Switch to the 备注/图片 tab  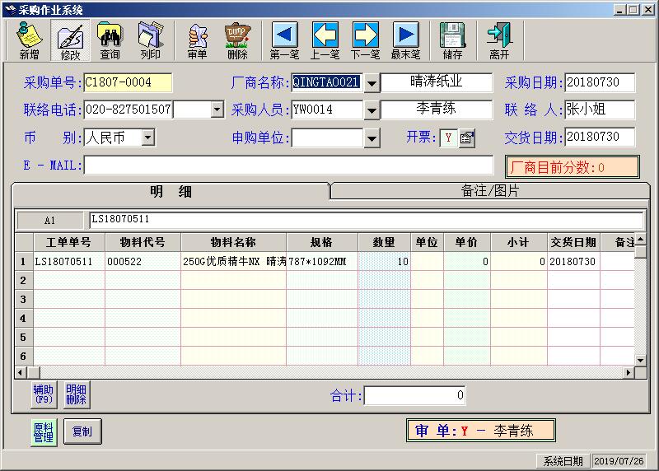click(490, 191)
